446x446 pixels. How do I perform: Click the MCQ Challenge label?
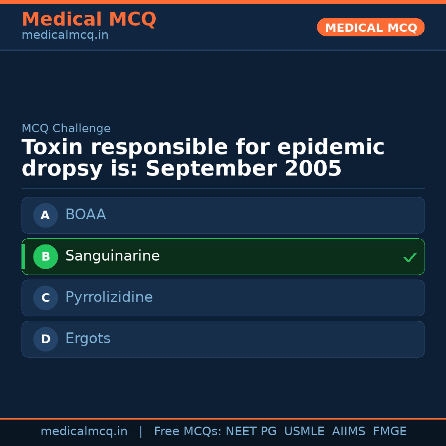[66, 128]
